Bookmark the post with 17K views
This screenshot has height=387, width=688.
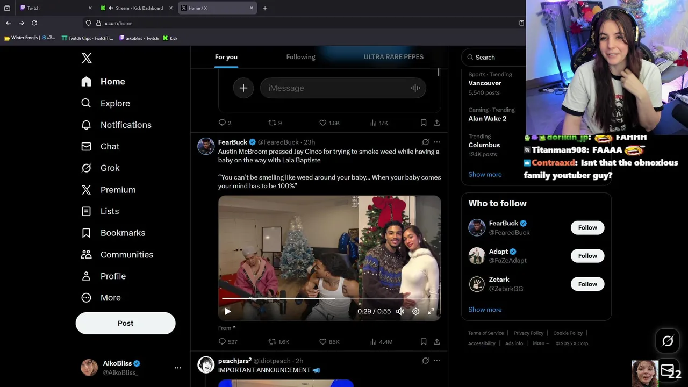click(x=424, y=123)
